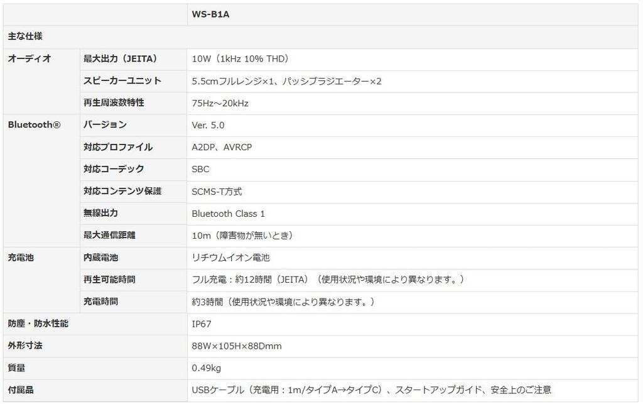
Task: Click the IP67 rating value
Action: click(x=202, y=324)
